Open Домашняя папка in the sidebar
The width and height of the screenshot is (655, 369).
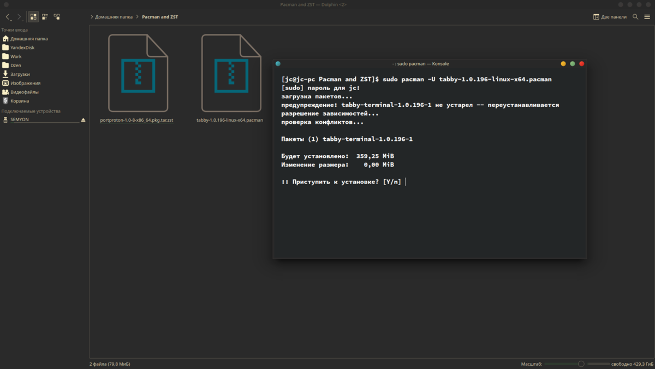click(x=28, y=39)
